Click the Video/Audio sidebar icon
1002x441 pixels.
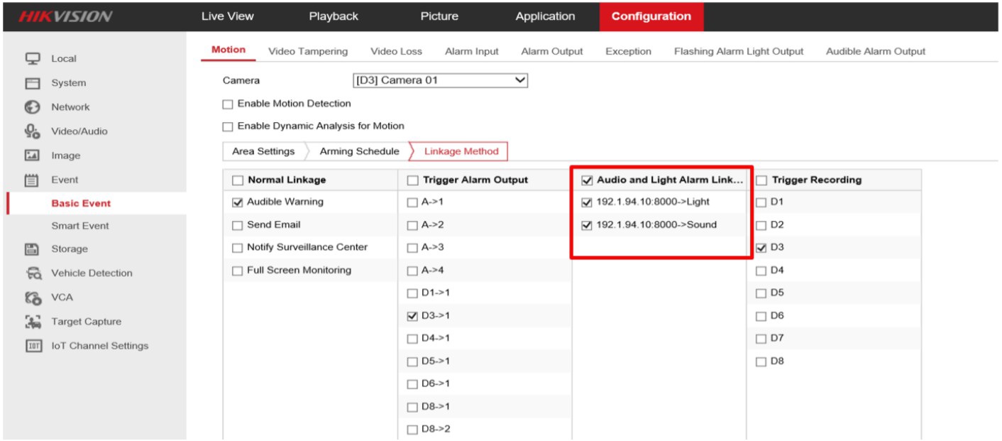coord(32,131)
